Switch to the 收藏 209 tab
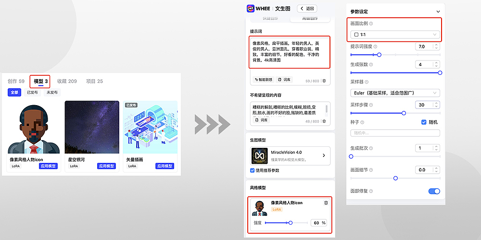This screenshot has height=240, width=481. point(67,82)
